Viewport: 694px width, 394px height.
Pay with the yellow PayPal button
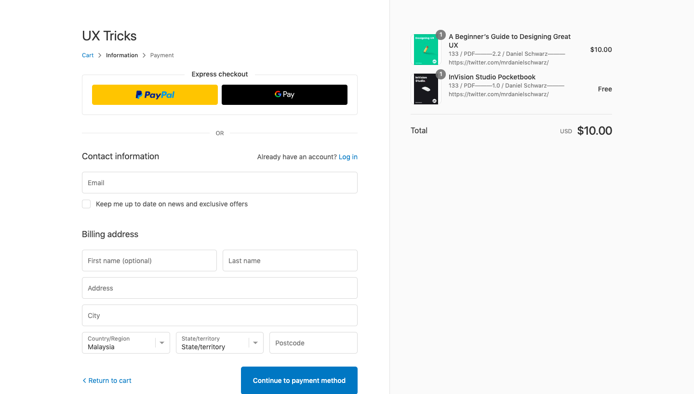pos(155,95)
